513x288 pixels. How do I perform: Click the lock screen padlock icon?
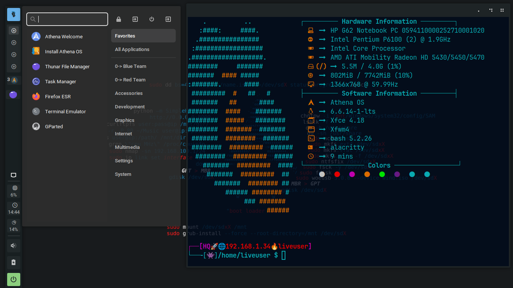119,19
